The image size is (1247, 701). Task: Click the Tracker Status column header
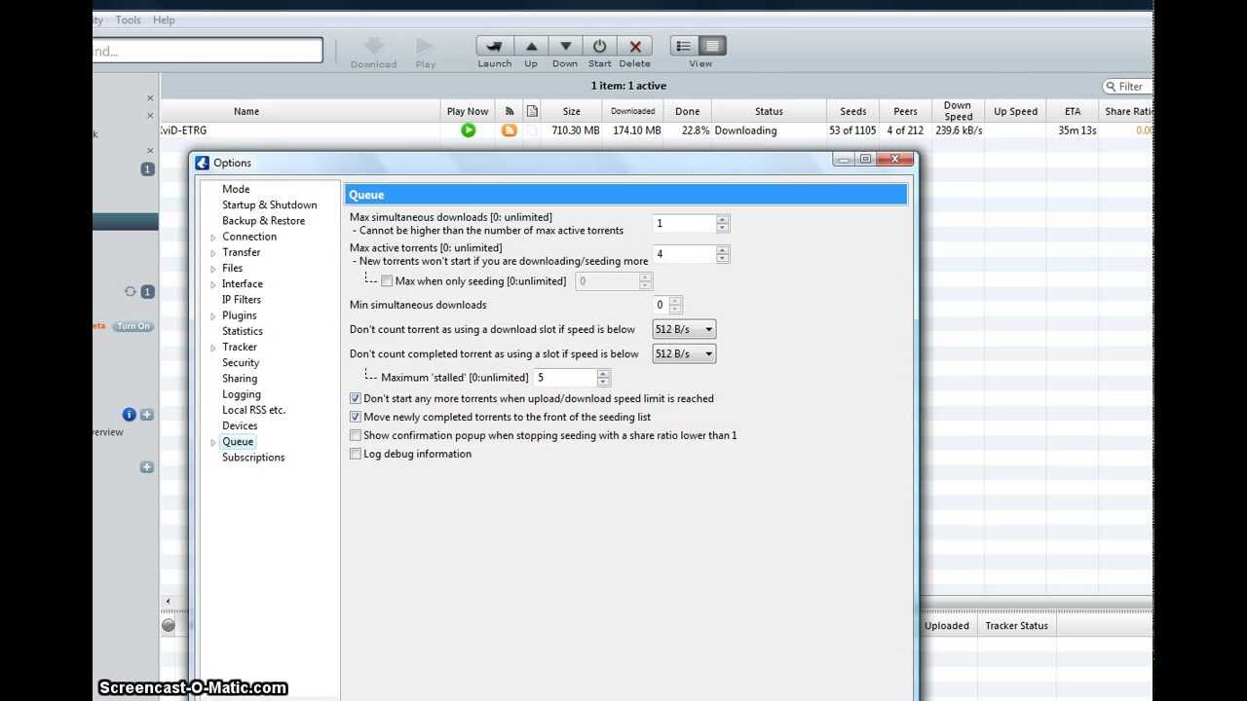point(1016,626)
